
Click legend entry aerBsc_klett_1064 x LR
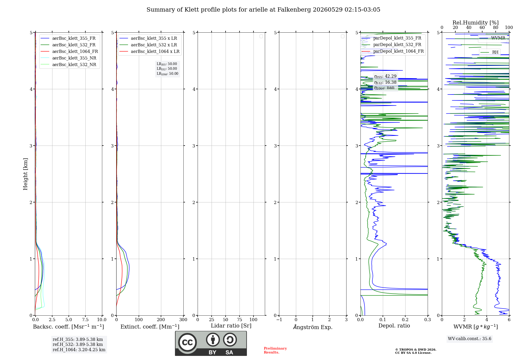(149, 51)
